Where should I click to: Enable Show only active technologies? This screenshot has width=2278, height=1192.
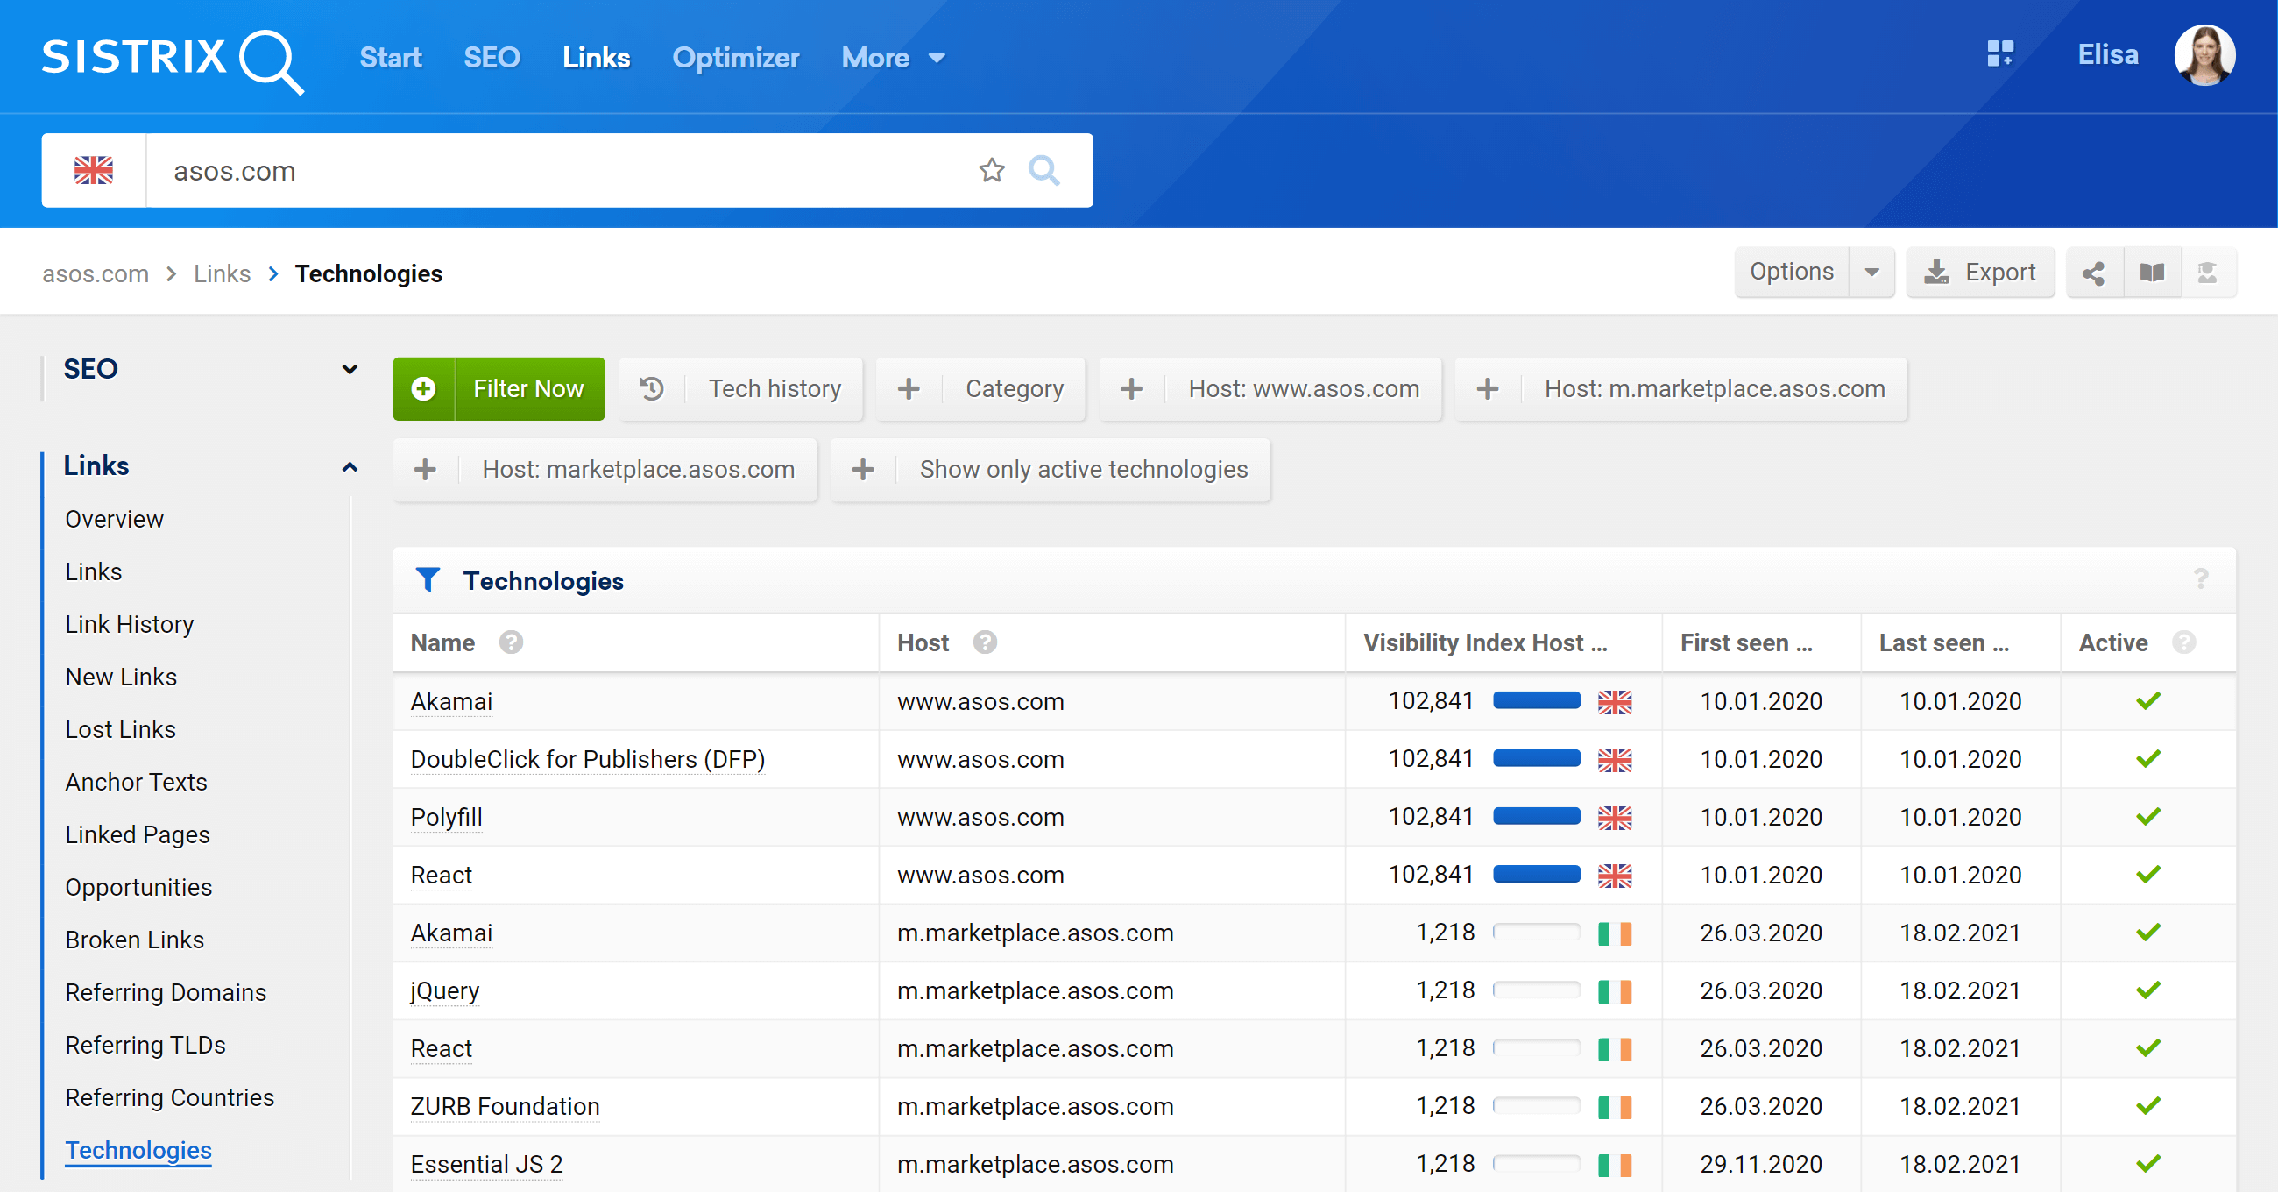pos(1051,469)
